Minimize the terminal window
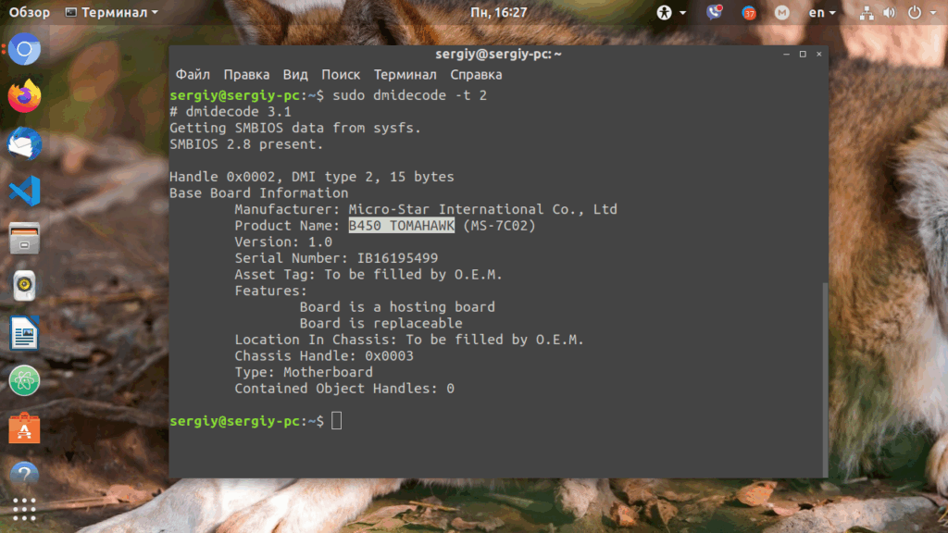The height and width of the screenshot is (533, 948). [786, 55]
